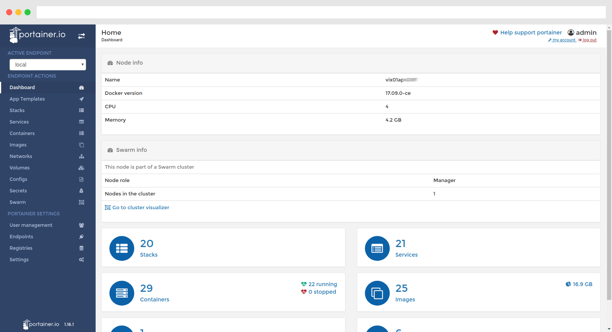Open Secrets in the sidebar
Viewport: 612px width, 332px height.
pyautogui.click(x=48, y=191)
